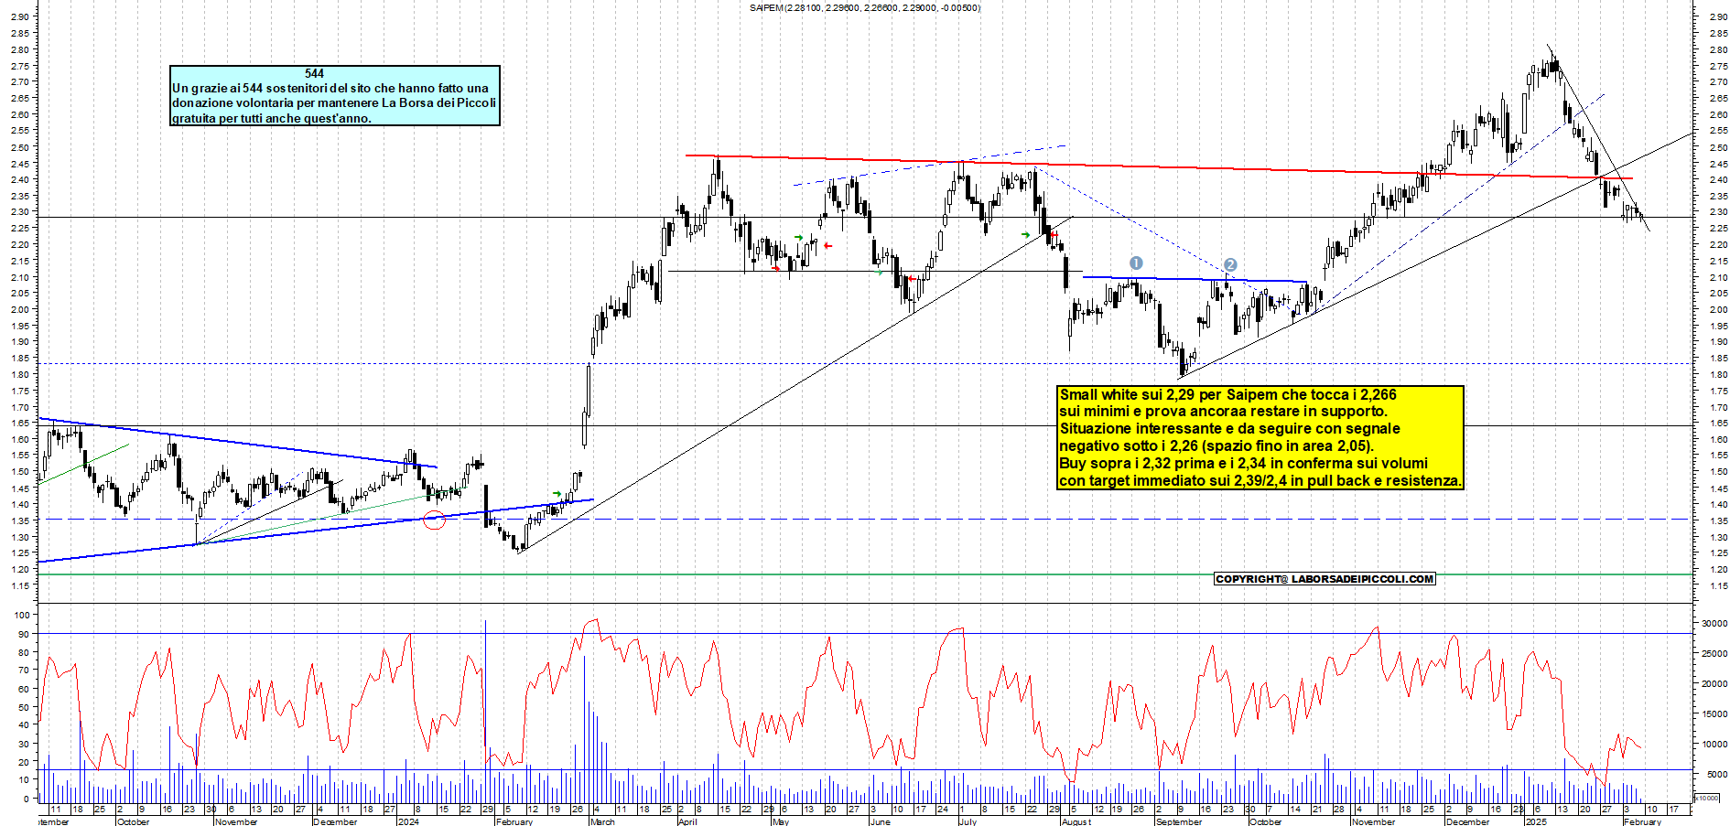Select the August label on time axis
Screen dimensions: 1730x826
(1076, 821)
